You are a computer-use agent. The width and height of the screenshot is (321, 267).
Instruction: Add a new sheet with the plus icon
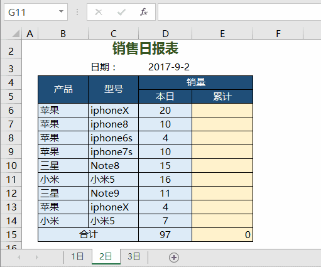point(174,258)
